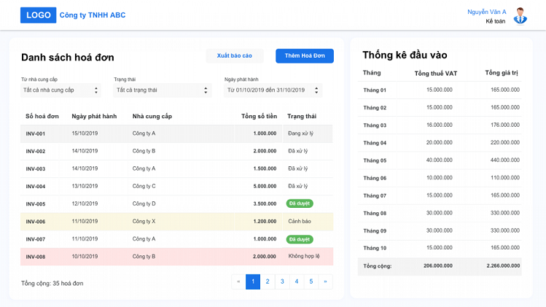
Task: Click the Tháng 05 statistics row
Action: 440,160
